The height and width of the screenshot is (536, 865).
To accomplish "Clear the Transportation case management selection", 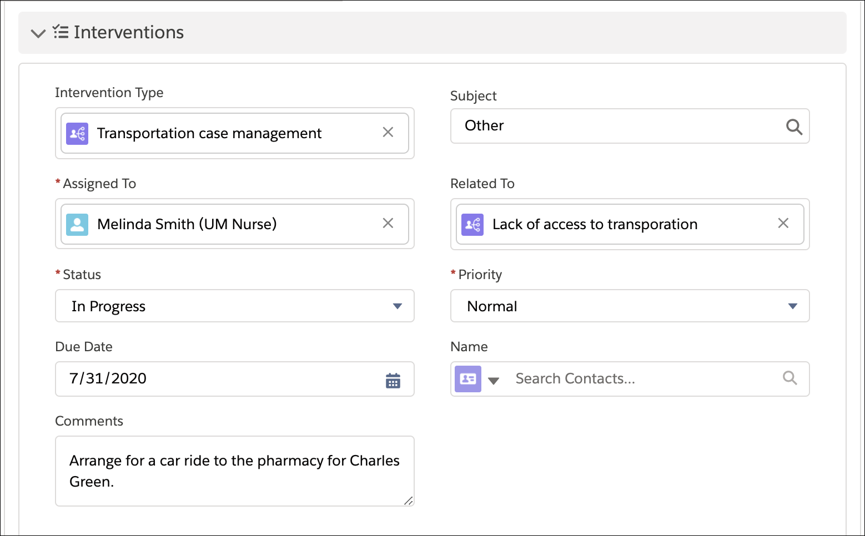I will [388, 132].
